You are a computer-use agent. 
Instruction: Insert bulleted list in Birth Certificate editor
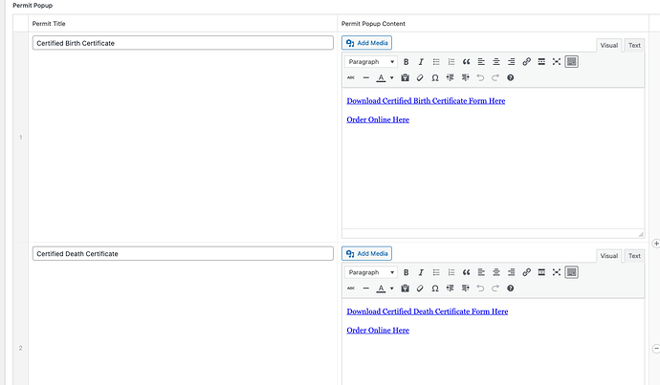[436, 62]
